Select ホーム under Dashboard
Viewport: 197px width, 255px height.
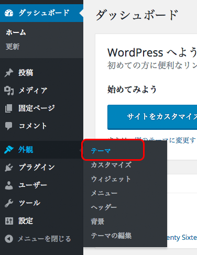click(x=16, y=32)
